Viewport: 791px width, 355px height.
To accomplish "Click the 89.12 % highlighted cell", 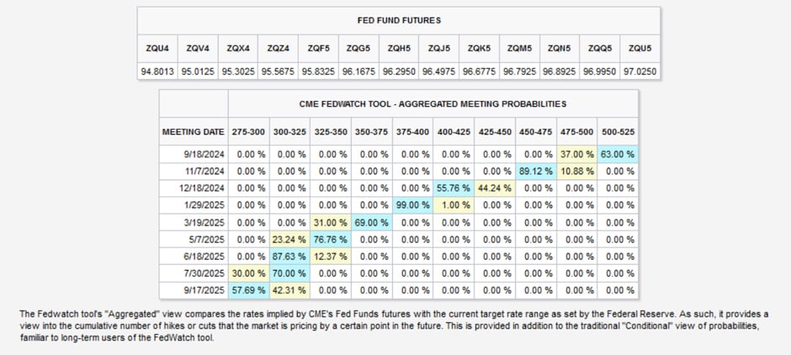I will point(536,171).
